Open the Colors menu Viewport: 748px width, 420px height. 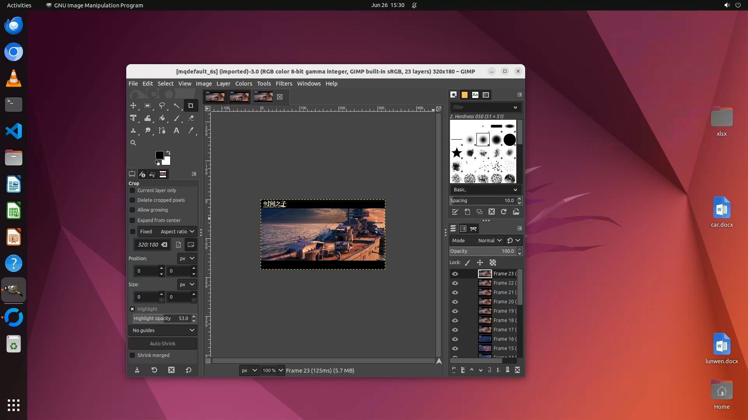tap(243, 84)
